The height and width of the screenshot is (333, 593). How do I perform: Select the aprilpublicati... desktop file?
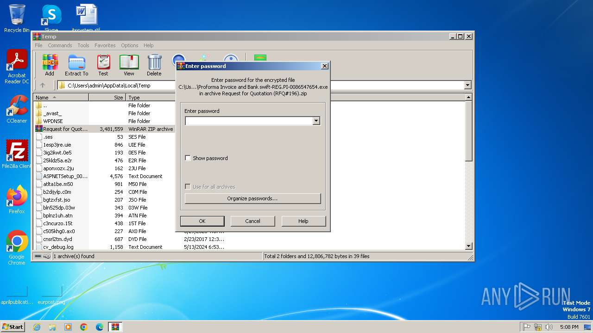click(17, 294)
